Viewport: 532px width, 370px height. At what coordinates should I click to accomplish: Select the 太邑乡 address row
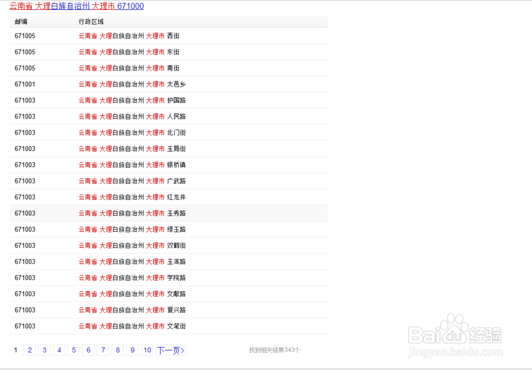pyautogui.click(x=169, y=84)
